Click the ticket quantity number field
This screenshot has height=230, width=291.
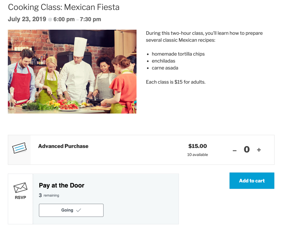[x=247, y=150]
